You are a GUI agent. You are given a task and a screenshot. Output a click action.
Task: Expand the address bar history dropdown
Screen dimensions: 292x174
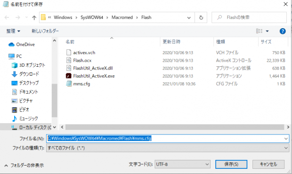(x=189, y=18)
